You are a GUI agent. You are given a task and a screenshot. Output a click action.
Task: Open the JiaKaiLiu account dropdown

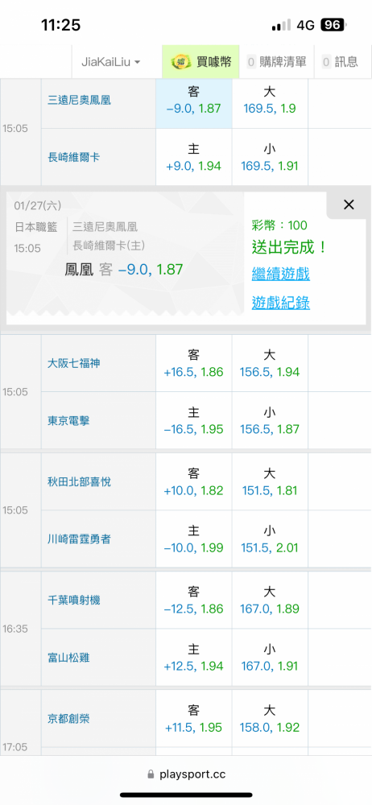[111, 62]
